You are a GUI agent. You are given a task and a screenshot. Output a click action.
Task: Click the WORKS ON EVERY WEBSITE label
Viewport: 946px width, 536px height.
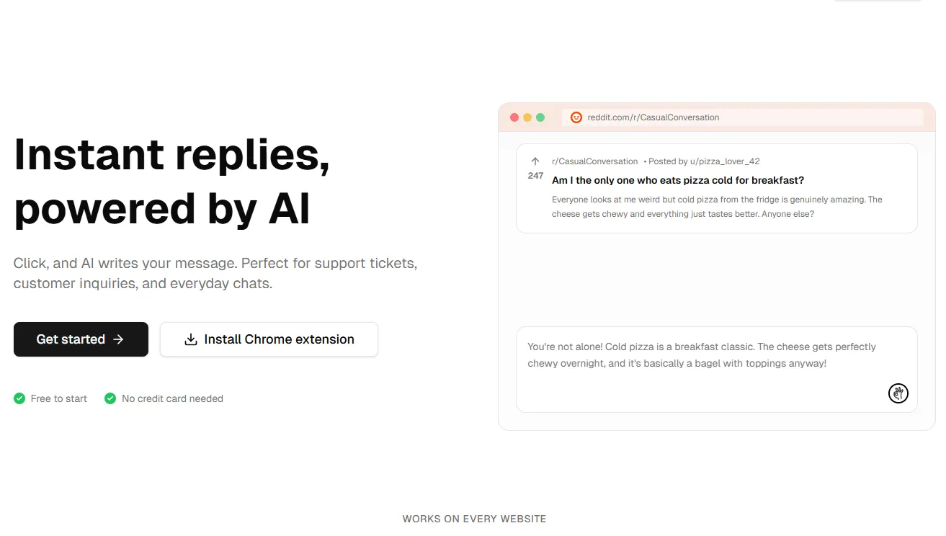point(474,518)
